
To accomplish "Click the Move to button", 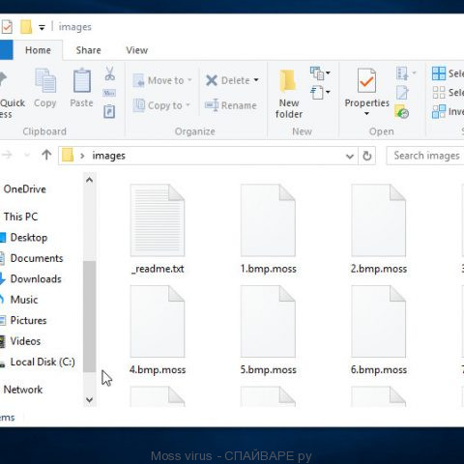I will point(162,80).
